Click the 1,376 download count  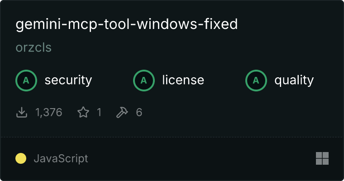49,112
